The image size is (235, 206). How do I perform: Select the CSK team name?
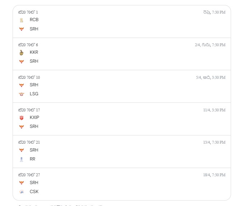[34, 192]
